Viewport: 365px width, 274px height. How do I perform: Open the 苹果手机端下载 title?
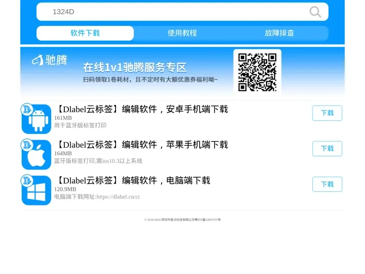[142, 145]
